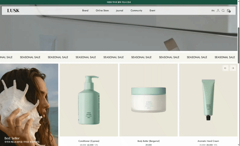This screenshot has height=146, width=240.
Task: Go to LUSK logo homepage
Action: click(13, 10)
